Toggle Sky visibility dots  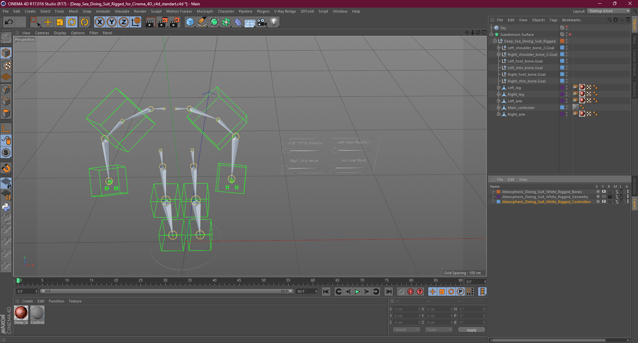click(x=567, y=28)
